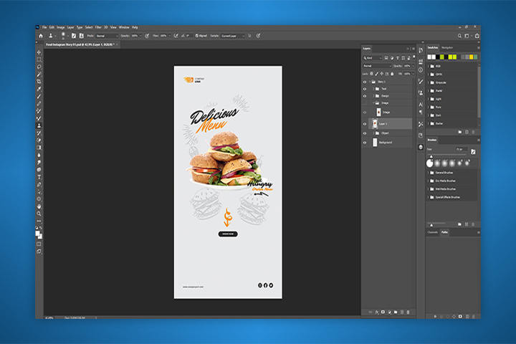Open the Sample Current Layer dropdown
The width and height of the screenshot is (516, 344).
point(233,36)
